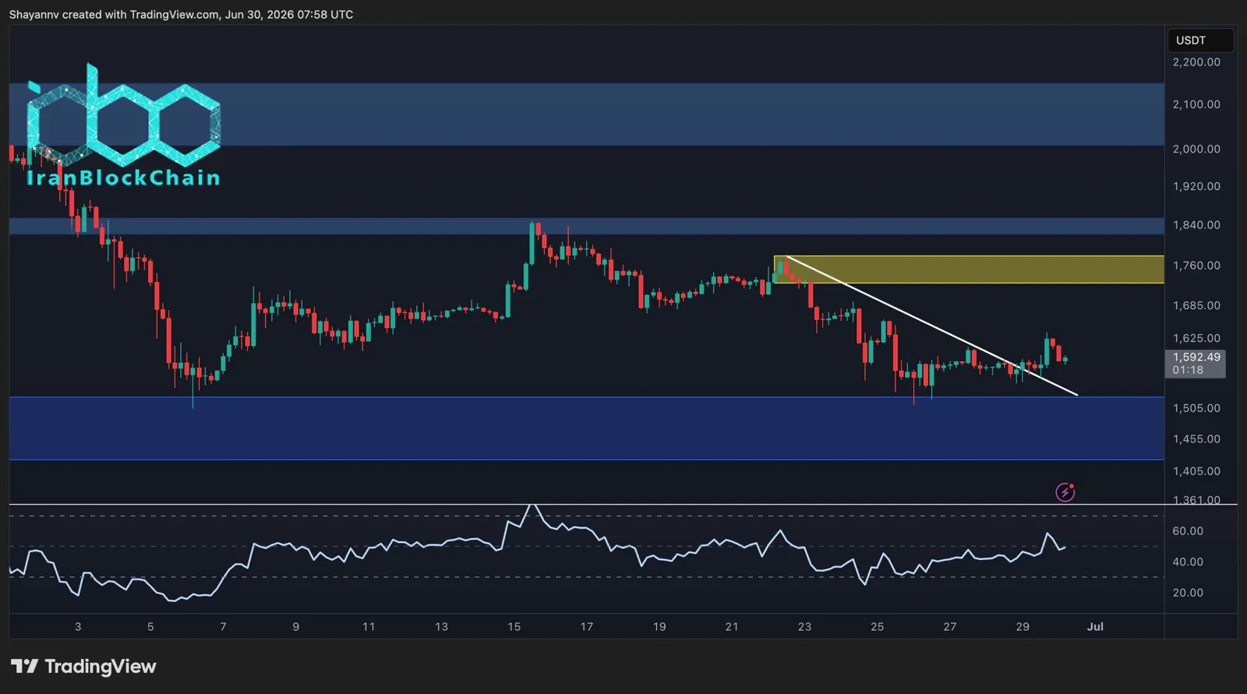1247x694 pixels.
Task: Click the 1,920.00 price axis label
Action: click(x=1196, y=186)
